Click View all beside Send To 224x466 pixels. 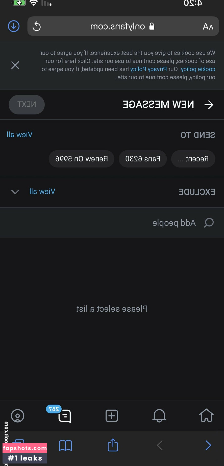point(20,134)
